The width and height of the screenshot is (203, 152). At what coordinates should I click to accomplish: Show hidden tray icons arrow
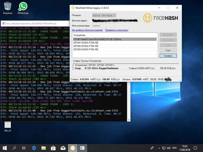pos(159,148)
